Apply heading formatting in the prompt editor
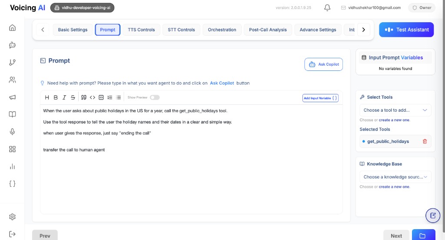The width and height of the screenshot is (445, 240). 47,97
